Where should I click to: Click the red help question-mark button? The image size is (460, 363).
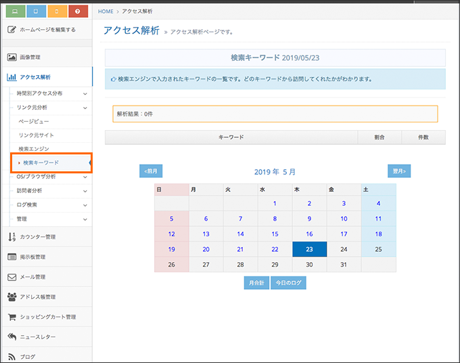pos(78,11)
